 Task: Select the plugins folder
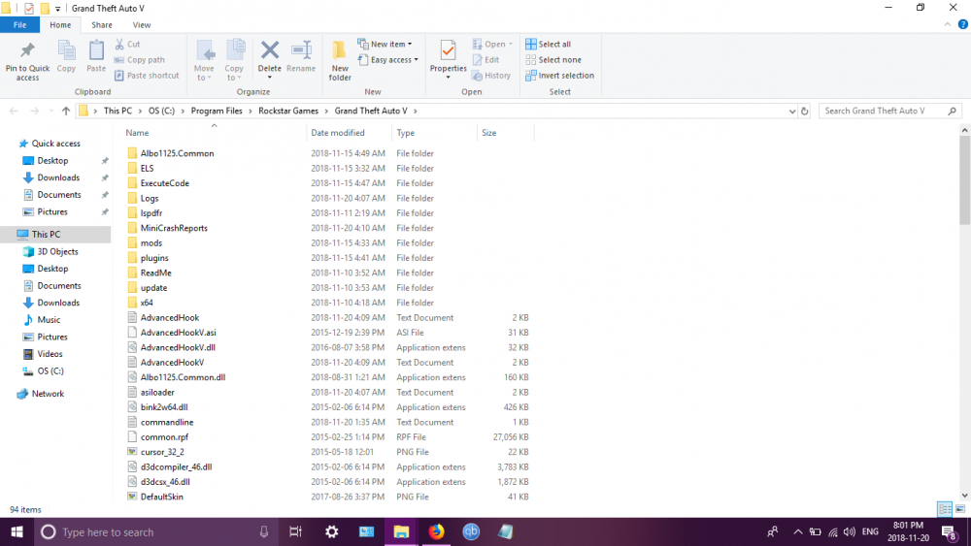pos(154,258)
